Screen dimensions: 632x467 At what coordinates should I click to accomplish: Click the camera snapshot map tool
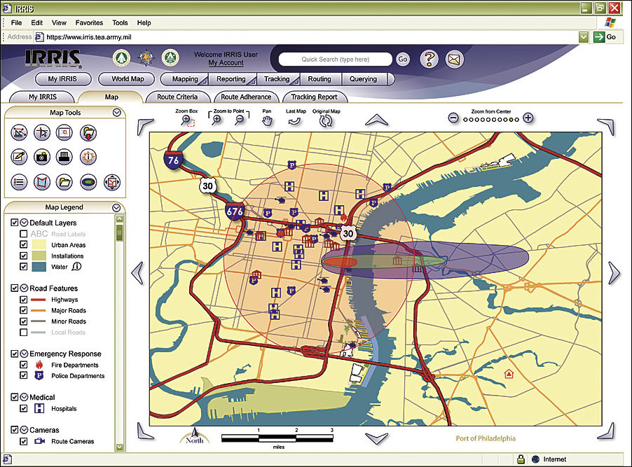click(x=42, y=157)
